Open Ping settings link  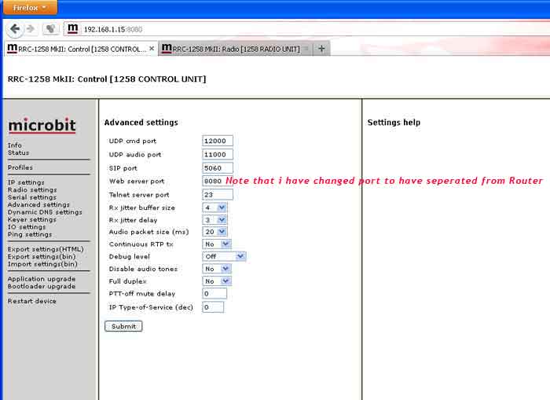[x=30, y=234]
